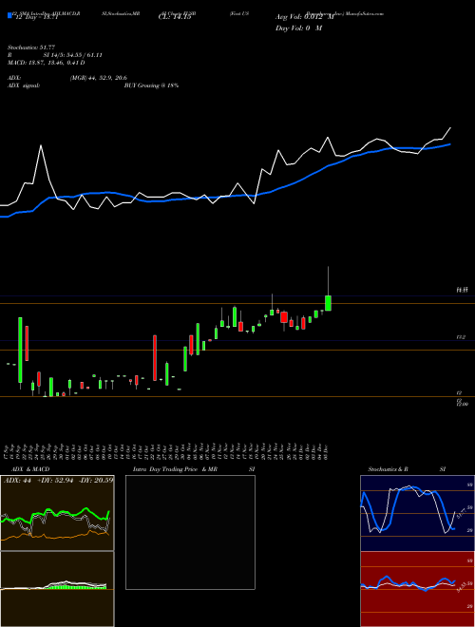Click the 'MACD: 13.87, 13.46, 0.41 D' line
The height and width of the screenshot is (627, 475).
[x=47, y=63]
